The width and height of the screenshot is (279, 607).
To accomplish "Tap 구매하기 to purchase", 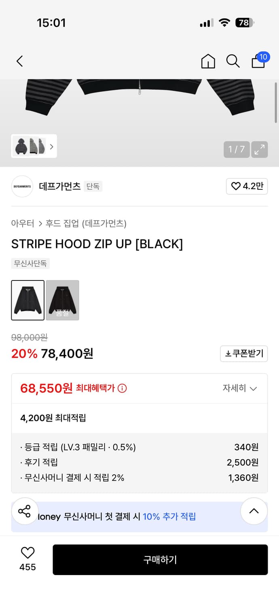I will pyautogui.click(x=160, y=560).
